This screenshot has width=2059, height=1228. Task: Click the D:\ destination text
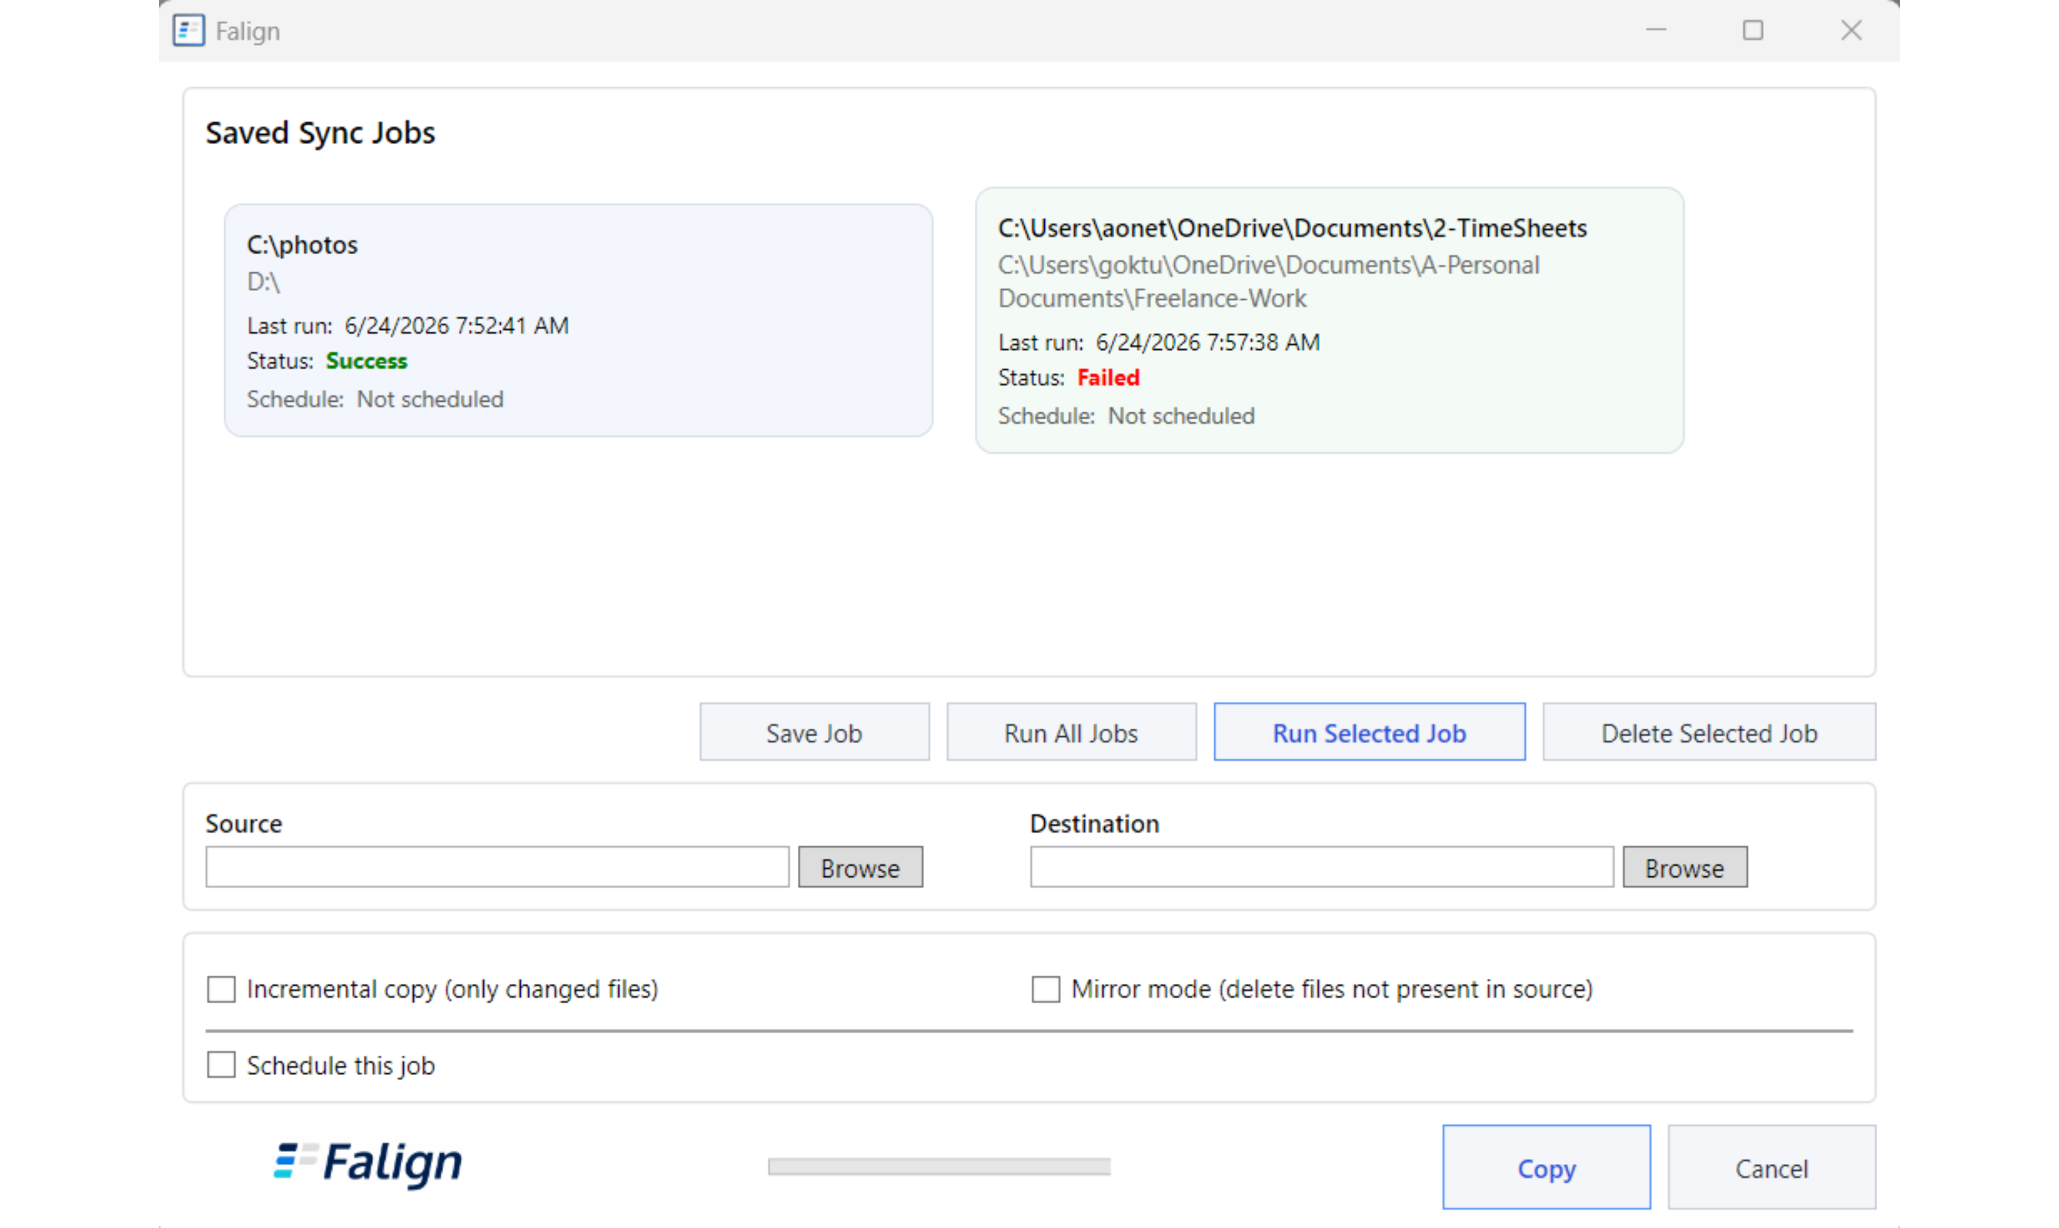263,282
